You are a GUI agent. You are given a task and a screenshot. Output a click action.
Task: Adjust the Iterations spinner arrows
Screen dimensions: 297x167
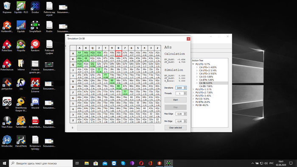tap(185, 88)
